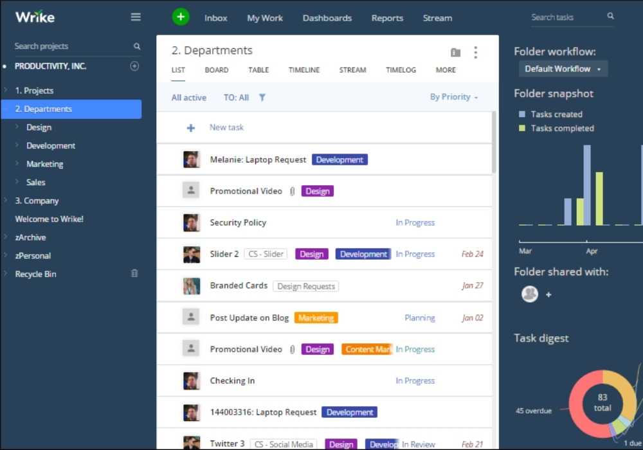Viewport: 643px width, 450px height.
Task: Switch to the BOARD view tab
Action: [217, 70]
